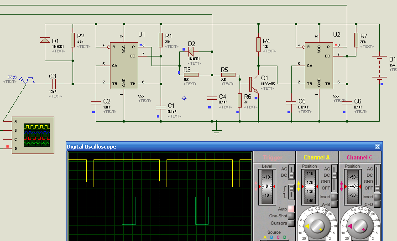The image size is (397, 241).
Task: Toggle One-Shot trigger mode
Action: coord(291,216)
